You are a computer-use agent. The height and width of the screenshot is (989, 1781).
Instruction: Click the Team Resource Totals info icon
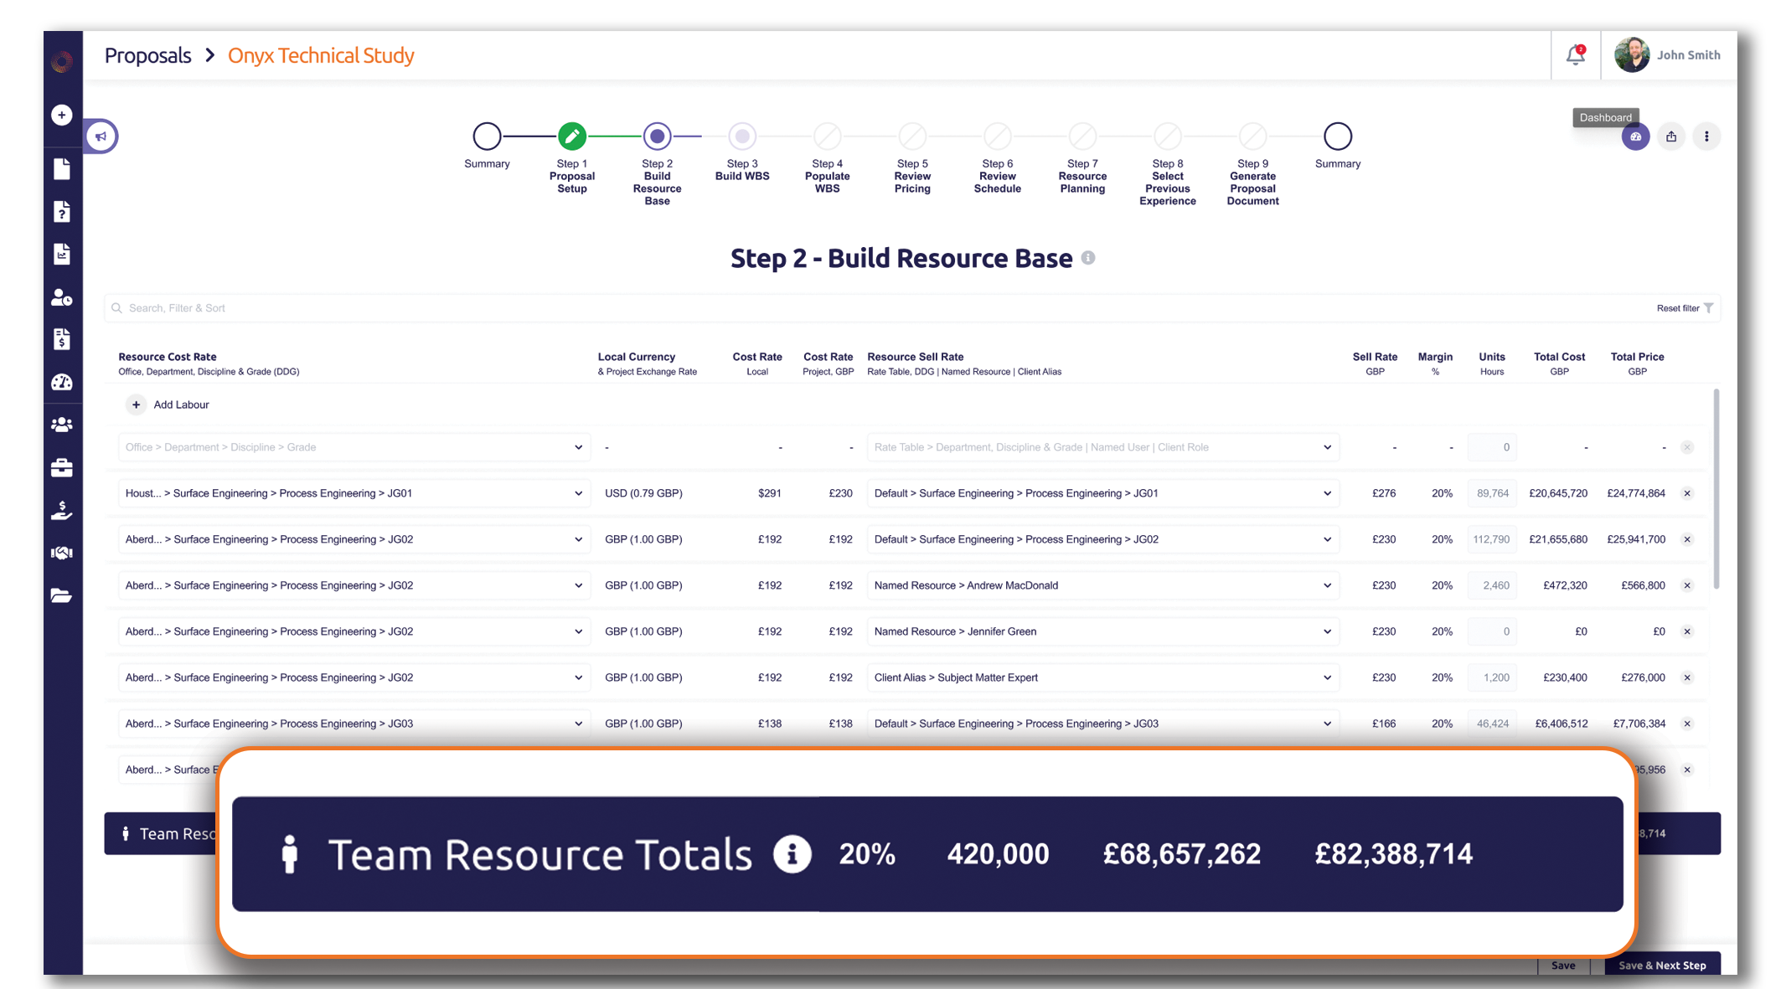tap(792, 854)
